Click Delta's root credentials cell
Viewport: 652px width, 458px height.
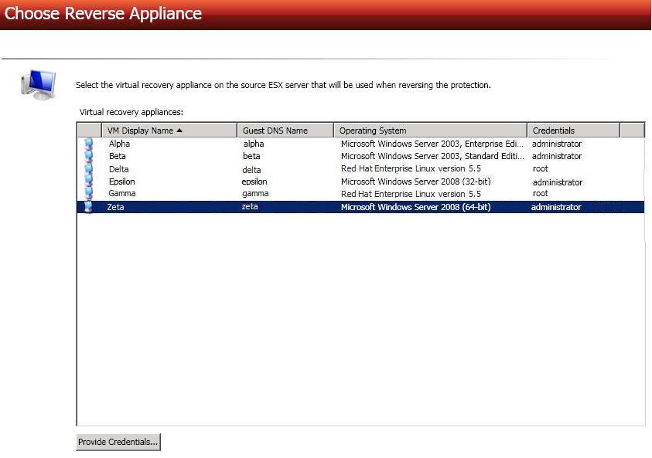541,168
